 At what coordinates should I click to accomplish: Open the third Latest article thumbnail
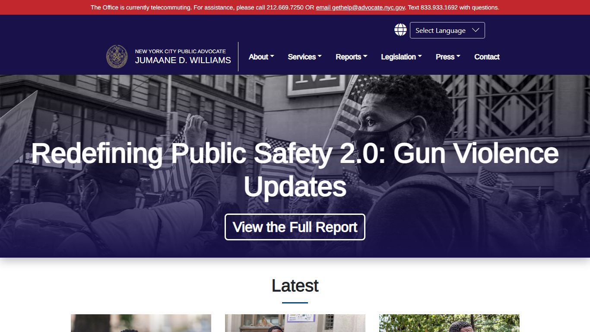(449, 323)
